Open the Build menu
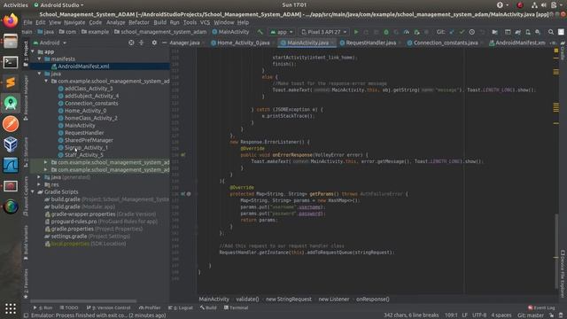This screenshot has height=319, width=567. coord(159,22)
